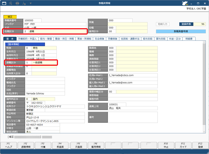Click the printer icon in title bar

coord(17,3)
